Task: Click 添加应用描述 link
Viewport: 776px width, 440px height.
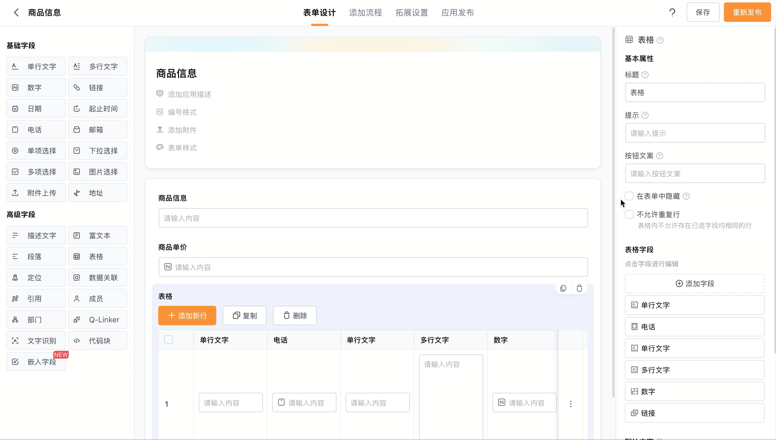Action: click(x=189, y=94)
